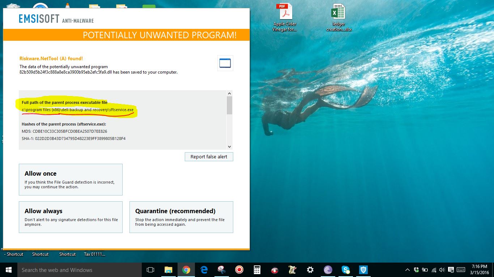Image resolution: width=494 pixels, height=277 pixels.
Task: Open touch keyboard tray icon
Action: (461, 270)
